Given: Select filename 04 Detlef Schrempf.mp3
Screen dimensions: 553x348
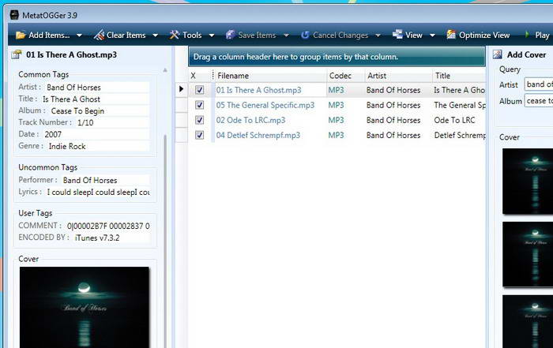Looking at the screenshot, I should pos(258,136).
